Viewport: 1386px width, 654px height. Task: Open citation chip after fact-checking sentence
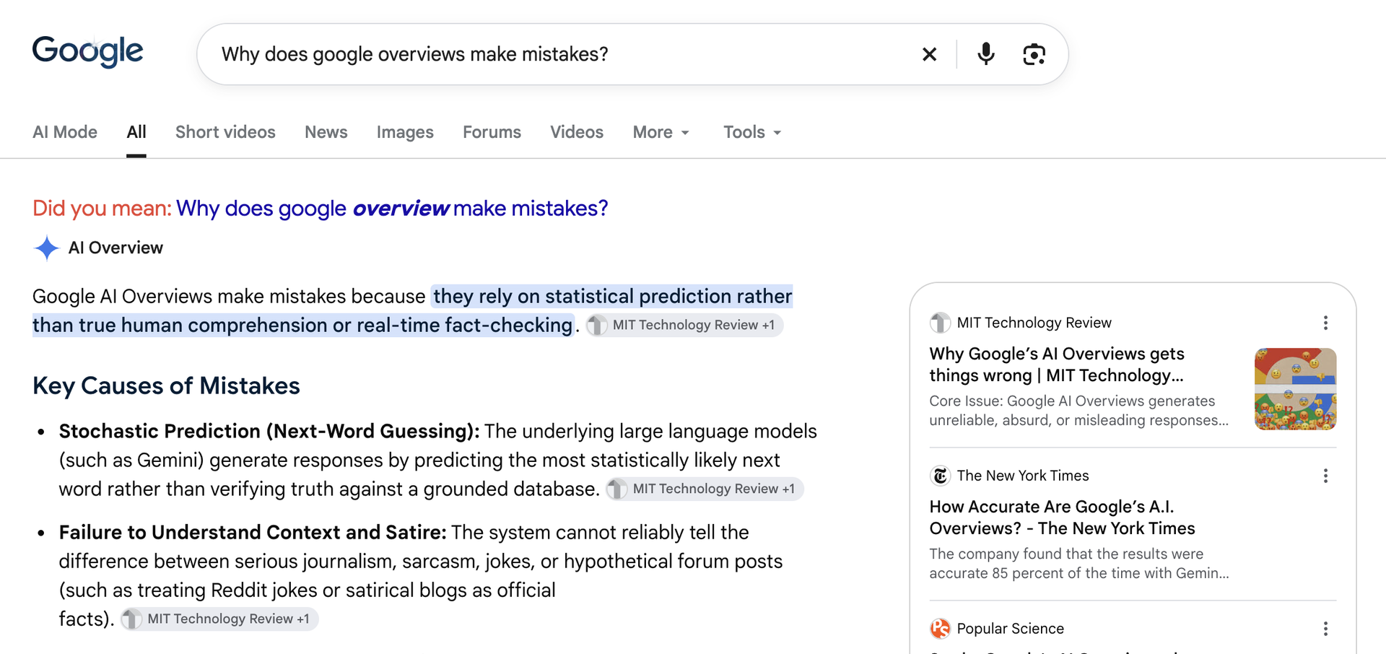pos(684,325)
